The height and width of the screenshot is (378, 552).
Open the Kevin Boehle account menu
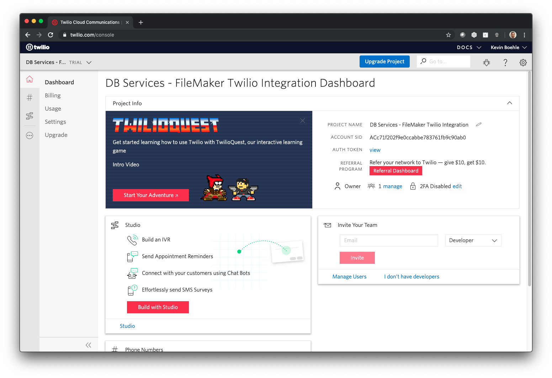pos(509,47)
